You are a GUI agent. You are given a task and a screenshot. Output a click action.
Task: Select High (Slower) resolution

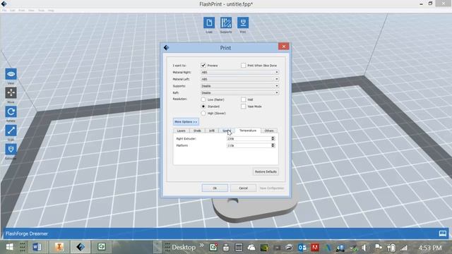(x=203, y=113)
